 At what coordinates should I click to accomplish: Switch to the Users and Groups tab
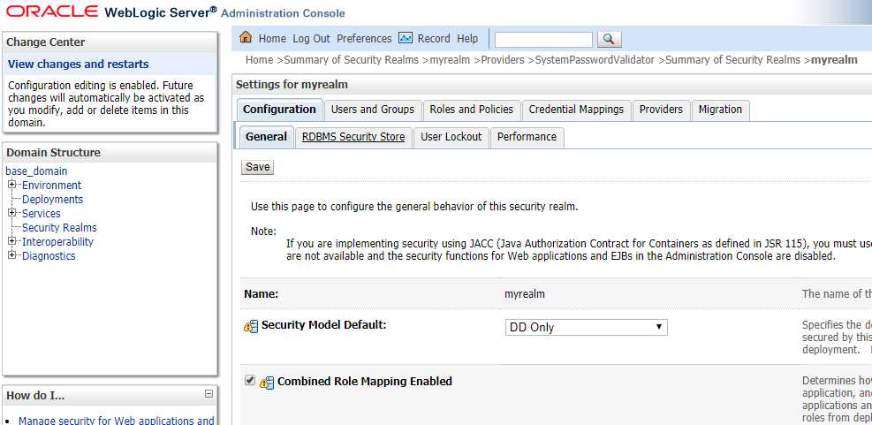click(x=372, y=110)
